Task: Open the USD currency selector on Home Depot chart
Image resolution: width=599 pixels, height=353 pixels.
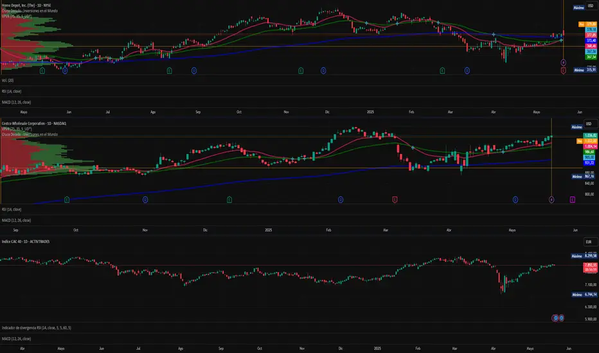Action: point(589,5)
